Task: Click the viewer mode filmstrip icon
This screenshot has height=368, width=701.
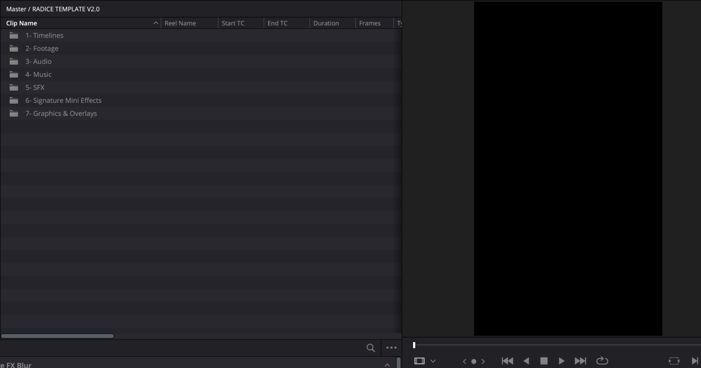Action: 420,361
